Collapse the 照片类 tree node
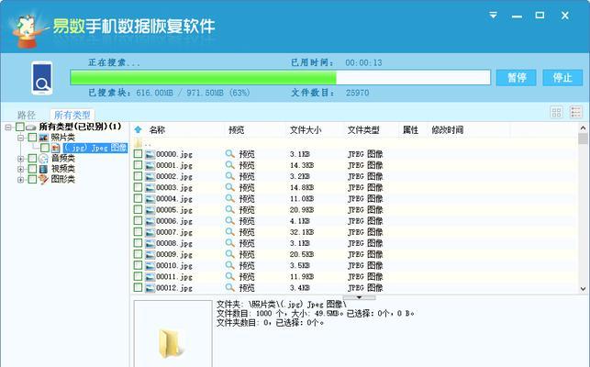The image size is (590, 367). coord(21,138)
